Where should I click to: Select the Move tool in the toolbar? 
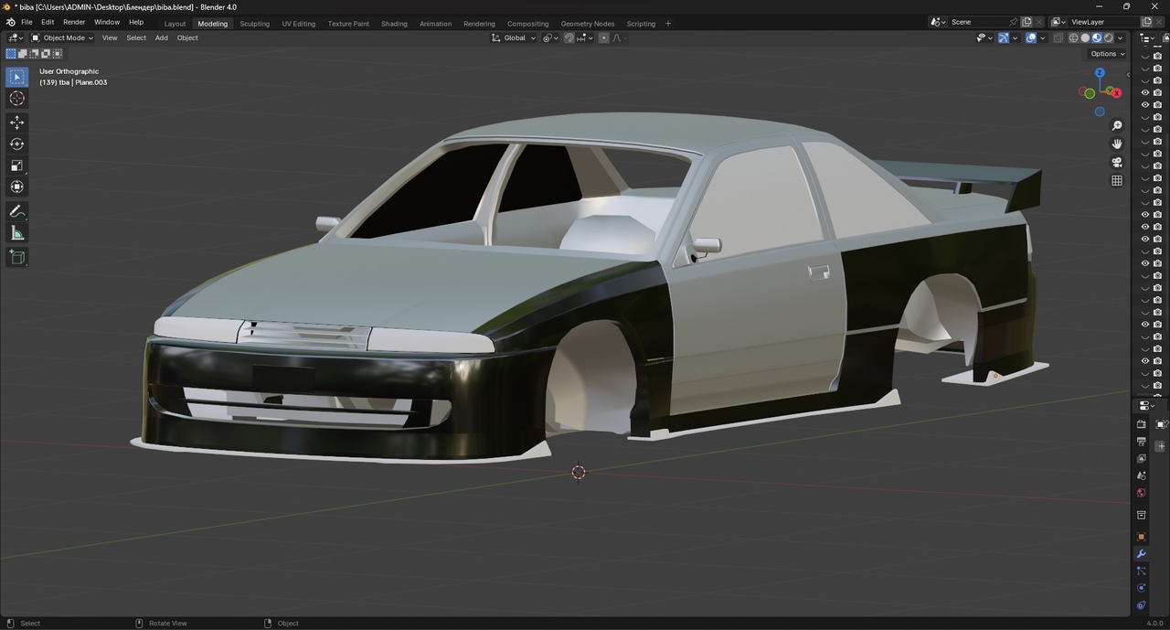point(16,123)
